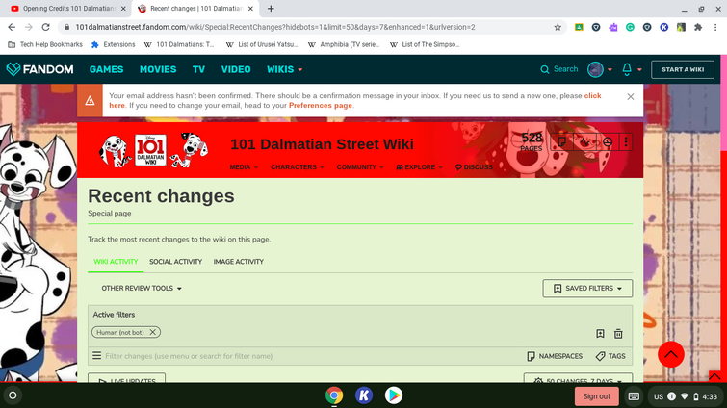Image resolution: width=727 pixels, height=408 pixels.
Task: Open VIDEO in Fandom navigation
Action: (x=236, y=69)
